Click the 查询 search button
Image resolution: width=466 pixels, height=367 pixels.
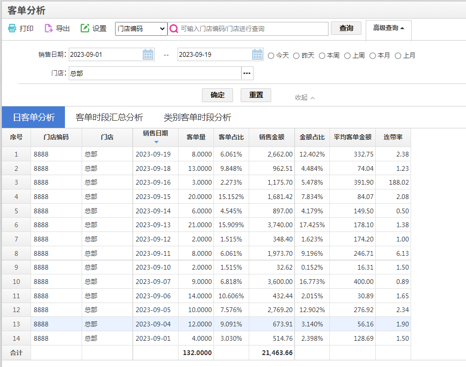[x=346, y=28]
